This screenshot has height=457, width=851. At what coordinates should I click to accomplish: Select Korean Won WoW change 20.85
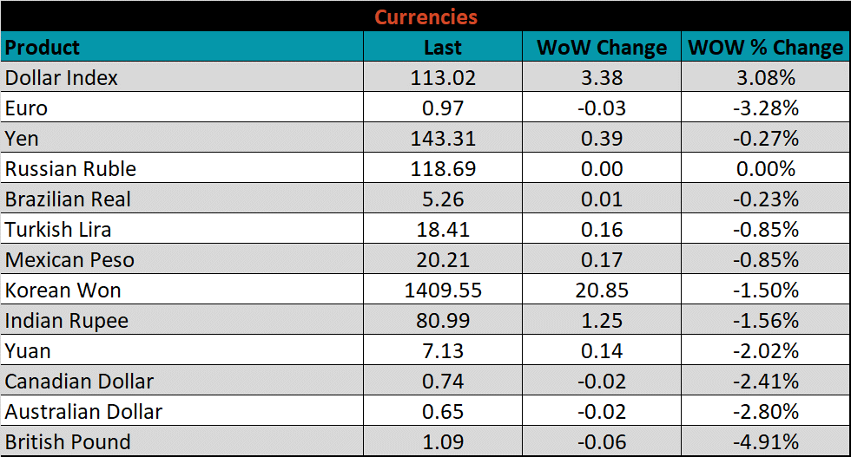602,291
